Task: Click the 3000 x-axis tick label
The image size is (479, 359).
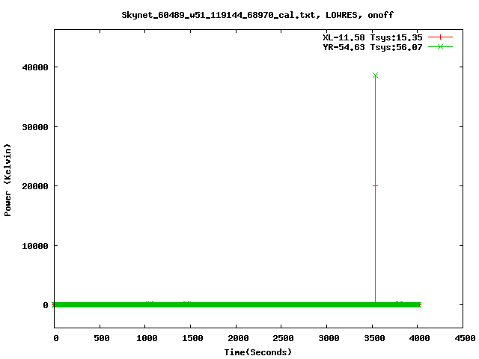Action: [x=329, y=338]
